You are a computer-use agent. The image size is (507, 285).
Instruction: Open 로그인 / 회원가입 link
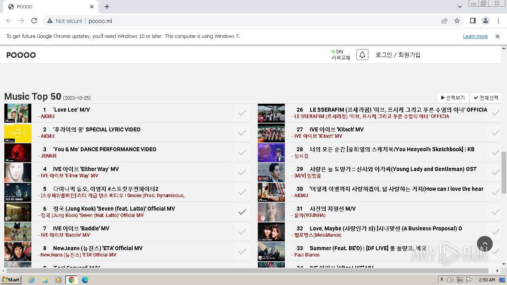pyautogui.click(x=398, y=55)
